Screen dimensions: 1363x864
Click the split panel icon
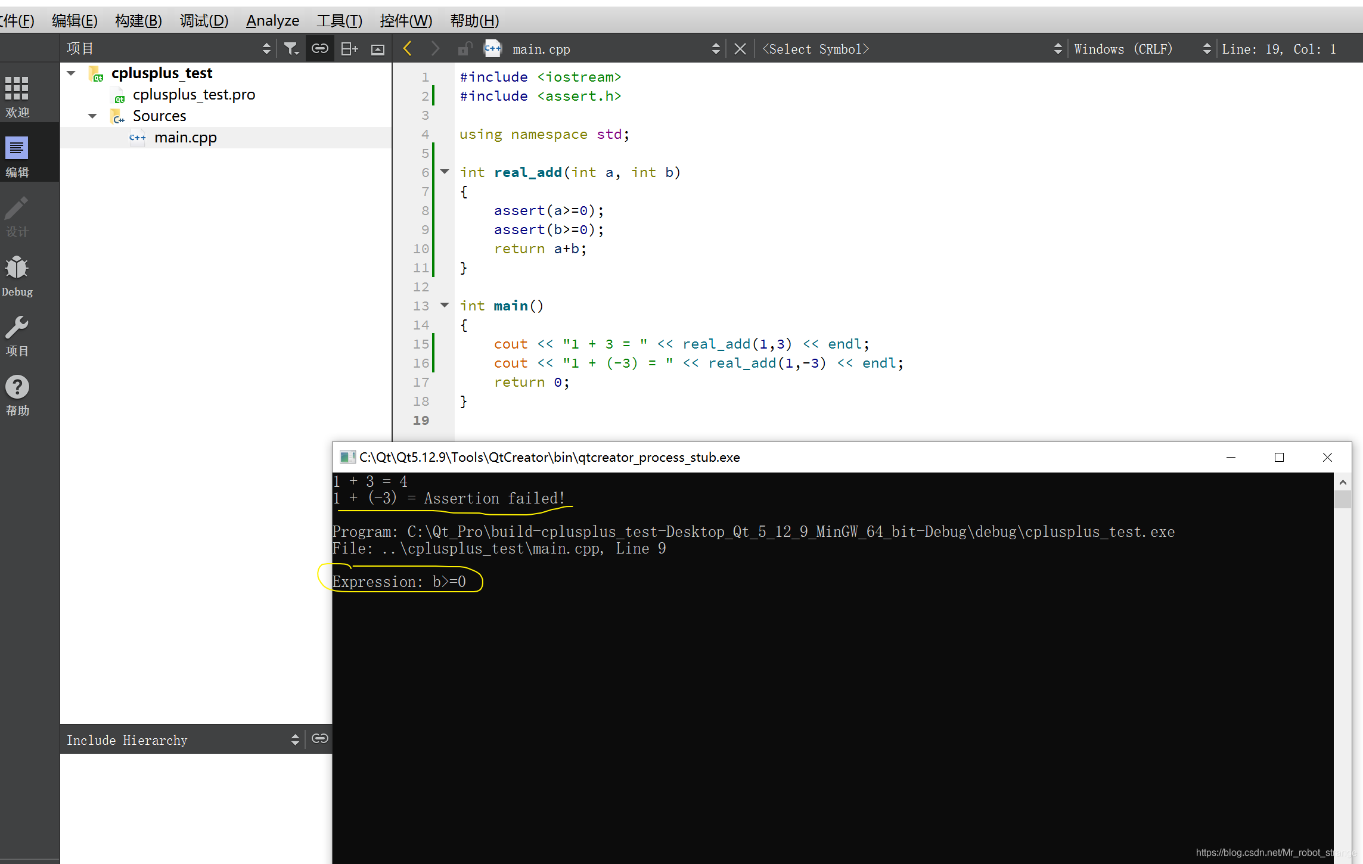pyautogui.click(x=349, y=49)
